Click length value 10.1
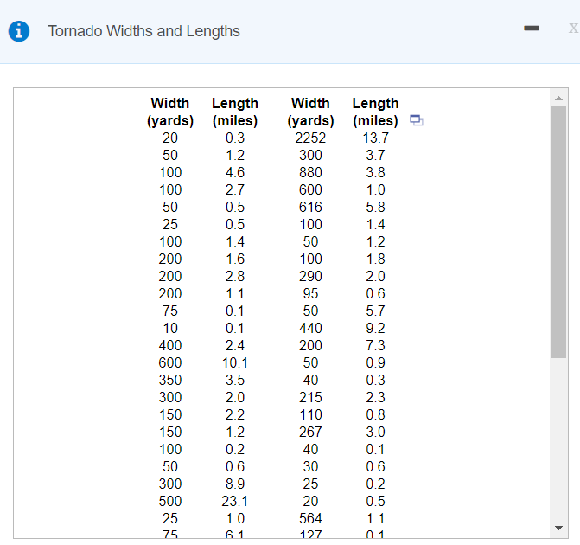Screen dimensions: 580x545 pyautogui.click(x=235, y=362)
